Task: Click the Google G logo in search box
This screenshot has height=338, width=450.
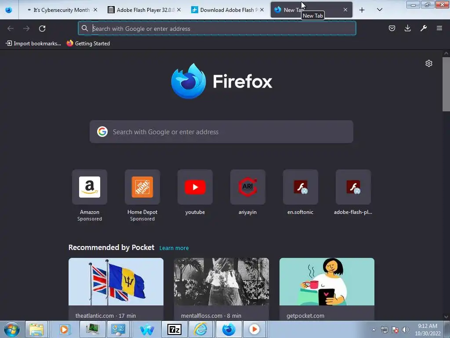Action: 102,132
